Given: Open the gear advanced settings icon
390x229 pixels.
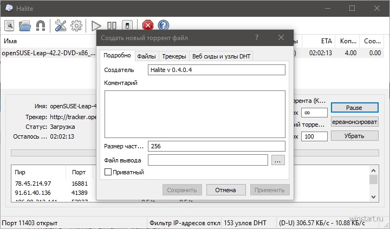Looking at the screenshot, I should (x=76, y=25).
